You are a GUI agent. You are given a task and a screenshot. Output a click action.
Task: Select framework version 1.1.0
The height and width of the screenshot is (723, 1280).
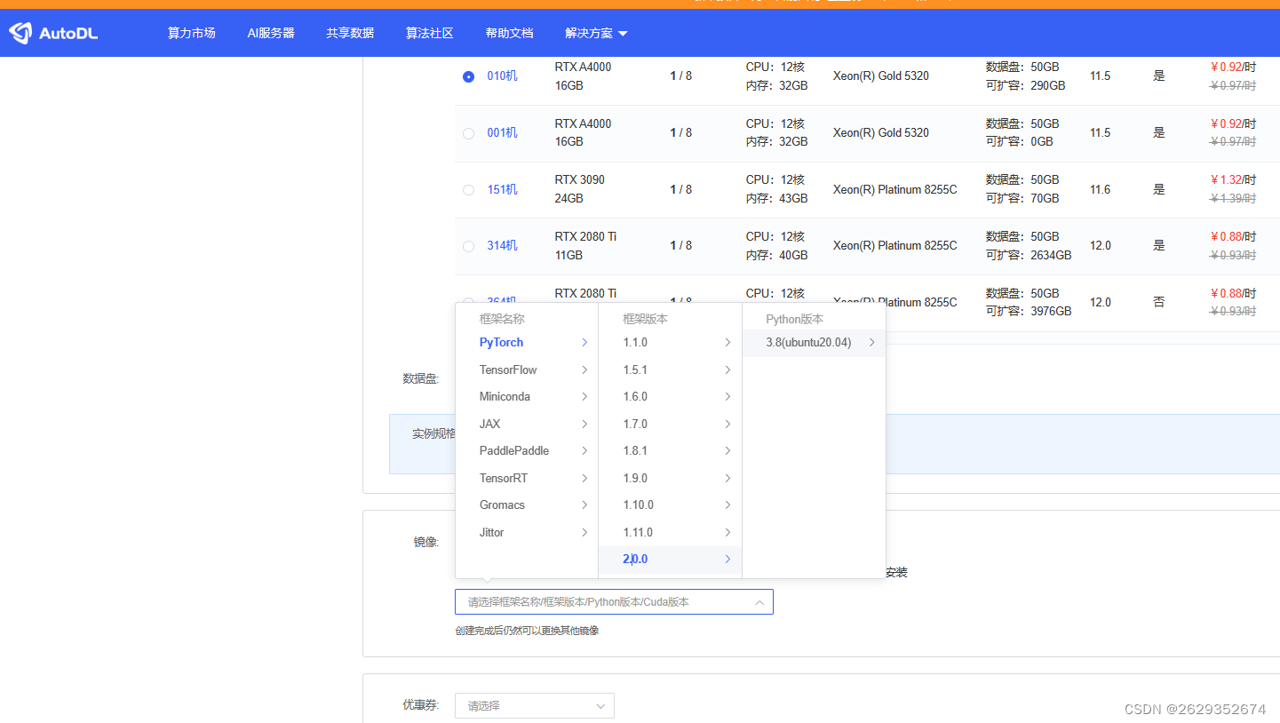point(670,343)
